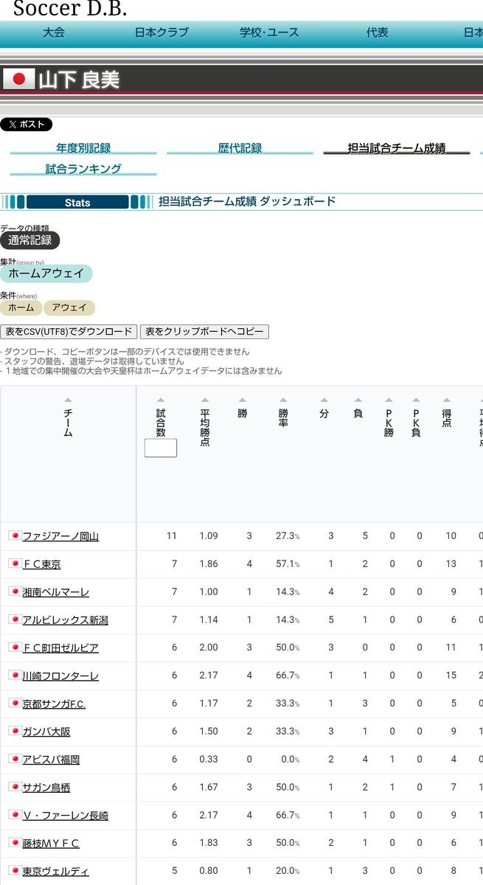Toggle the ホームアウェイ grouping option
483x885 pixels.
(46, 274)
